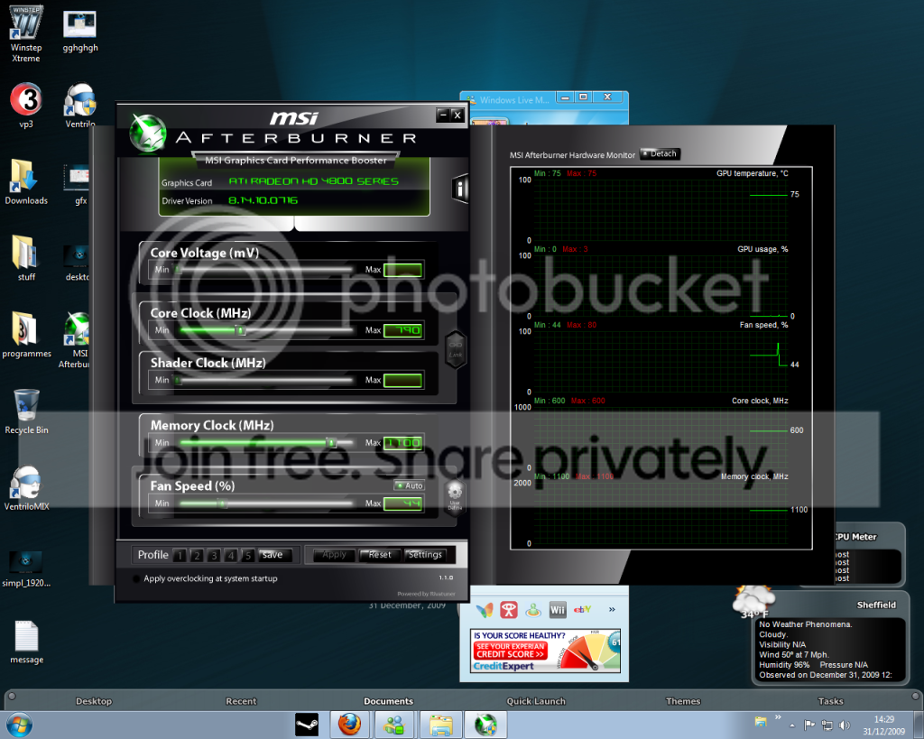Open the Recycle Bin desktop icon

tap(26, 411)
